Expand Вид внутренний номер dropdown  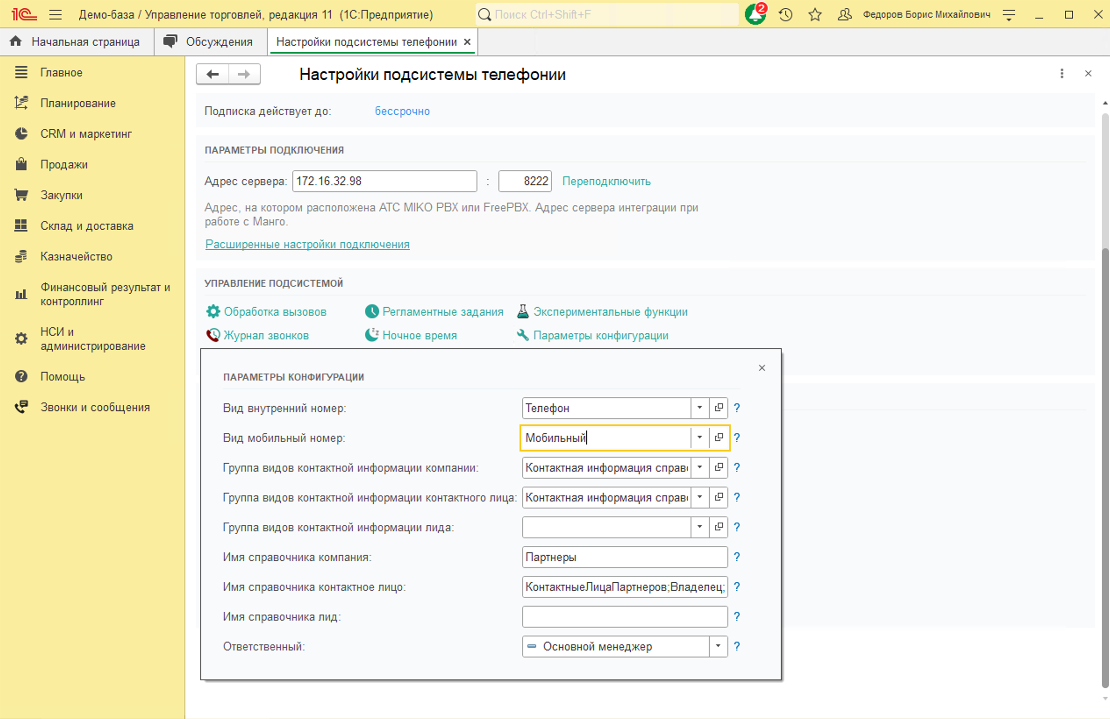700,408
